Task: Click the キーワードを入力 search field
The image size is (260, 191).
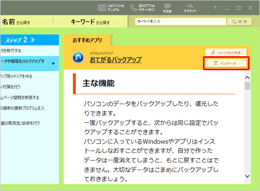Action: [x=180, y=21]
